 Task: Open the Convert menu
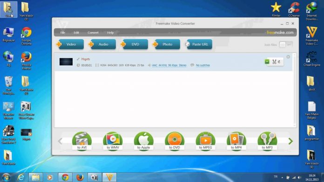click(x=93, y=32)
